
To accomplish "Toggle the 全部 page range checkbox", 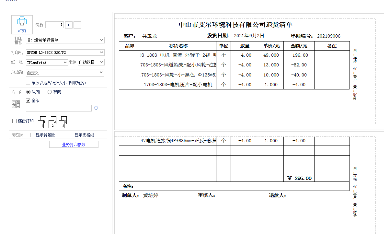I will [28, 101].
